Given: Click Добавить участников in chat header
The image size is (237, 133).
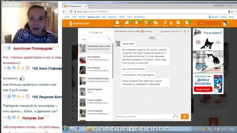Looking at the screenshot, I should (x=170, y=31).
